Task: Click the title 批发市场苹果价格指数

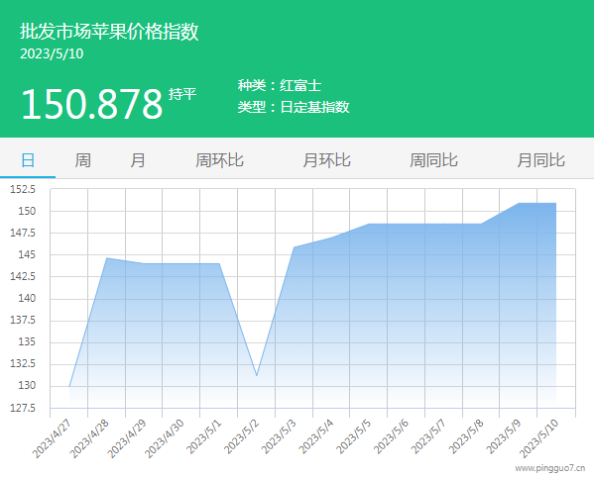Action: click(109, 32)
